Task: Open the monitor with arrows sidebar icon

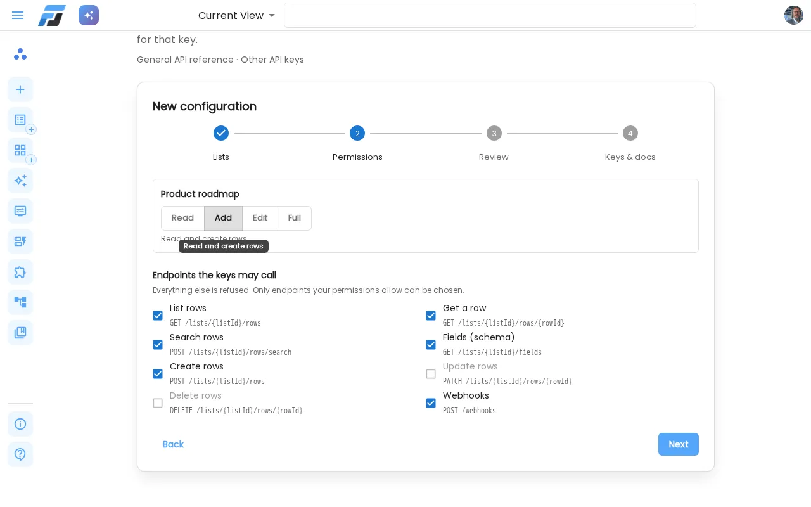Action: pyautogui.click(x=20, y=211)
